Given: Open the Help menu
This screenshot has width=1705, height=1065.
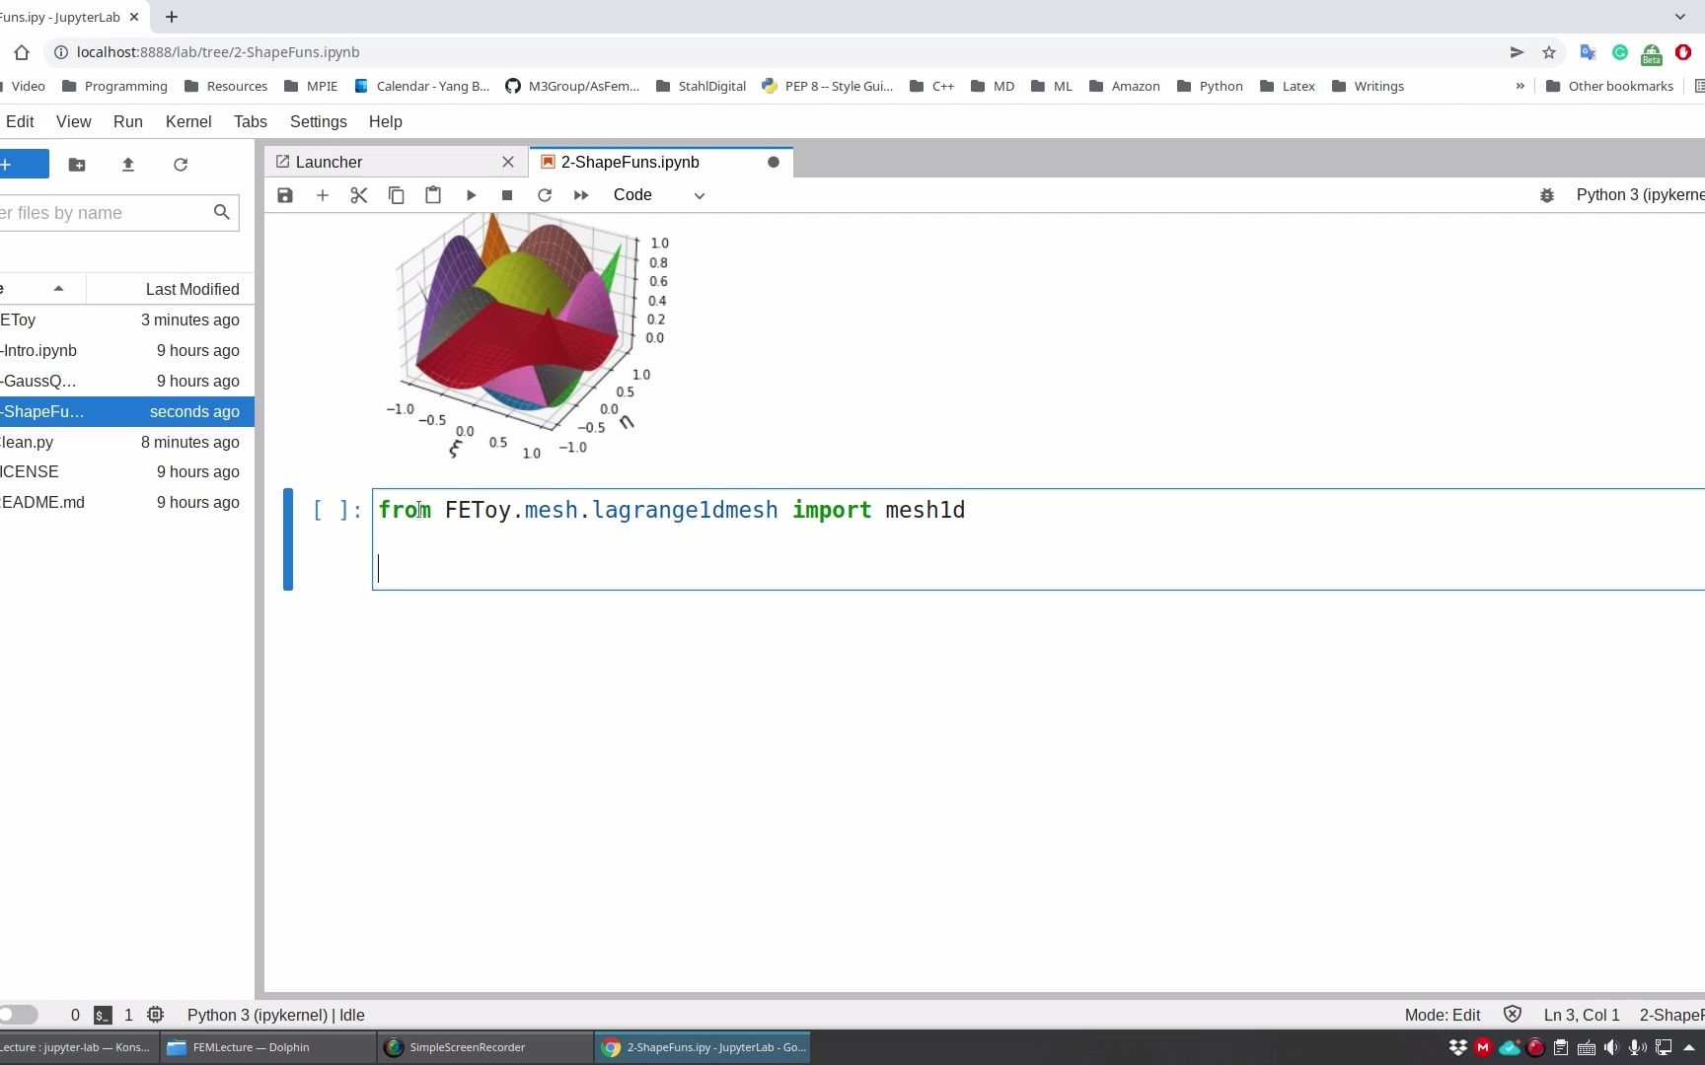Looking at the screenshot, I should (386, 121).
